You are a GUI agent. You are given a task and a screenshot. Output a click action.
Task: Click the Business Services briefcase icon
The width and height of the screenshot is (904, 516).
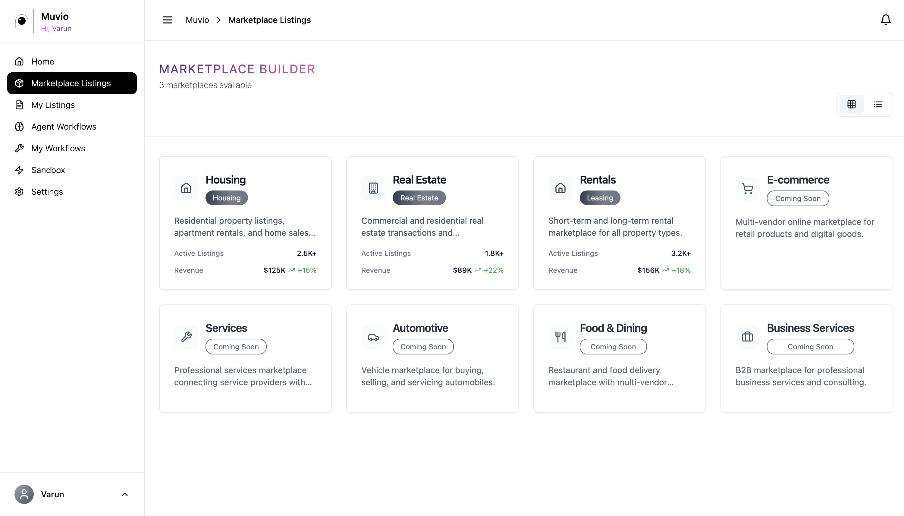pyautogui.click(x=747, y=337)
